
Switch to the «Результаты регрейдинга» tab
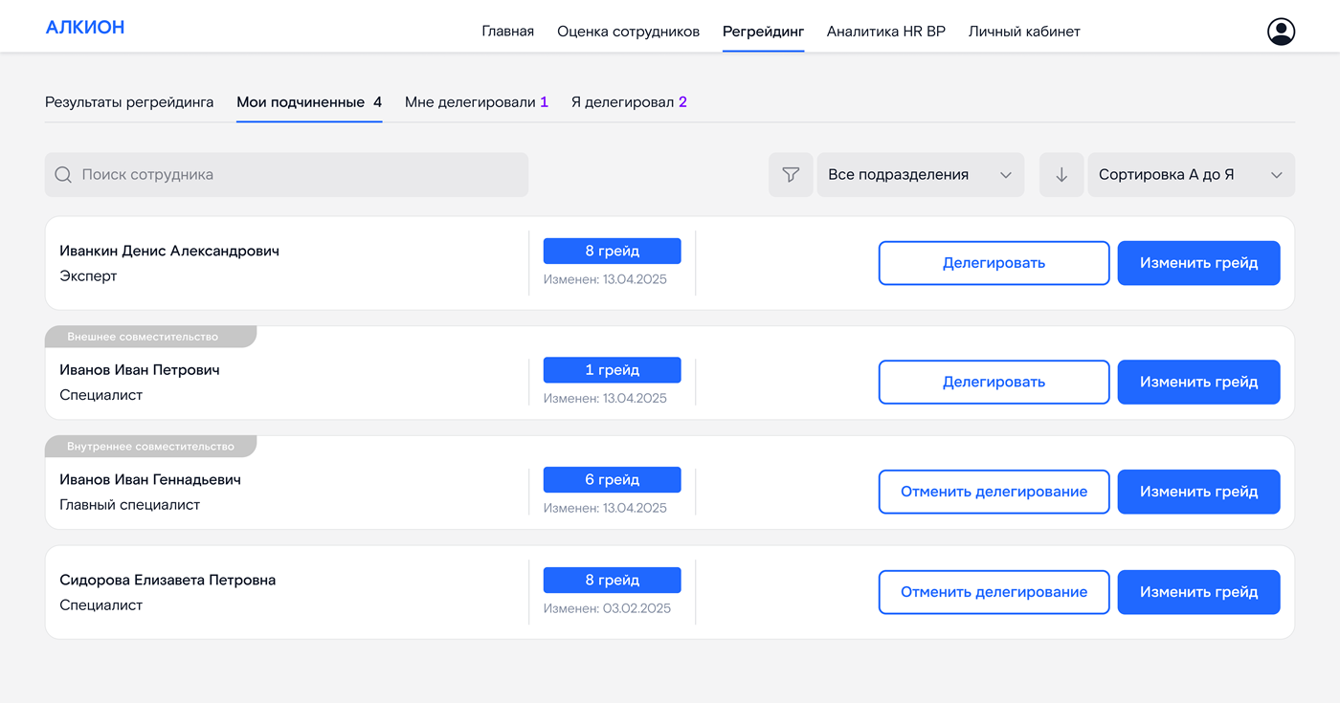(128, 101)
